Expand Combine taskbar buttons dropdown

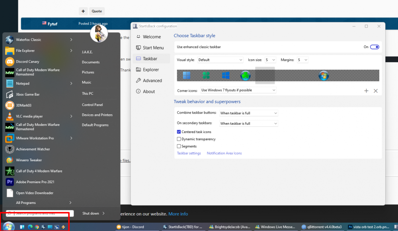pos(248,113)
